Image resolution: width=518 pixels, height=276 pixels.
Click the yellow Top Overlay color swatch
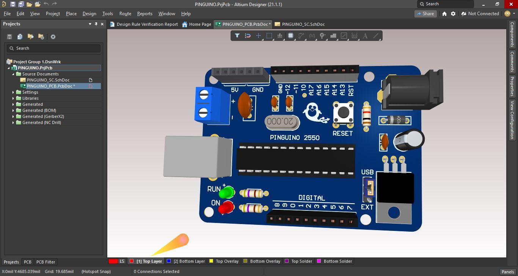tap(211, 261)
